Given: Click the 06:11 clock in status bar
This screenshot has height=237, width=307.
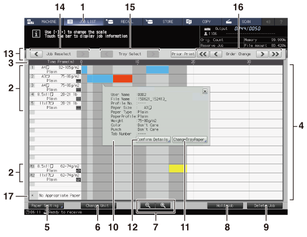Looking at the screenshot, I should click(x=33, y=212).
